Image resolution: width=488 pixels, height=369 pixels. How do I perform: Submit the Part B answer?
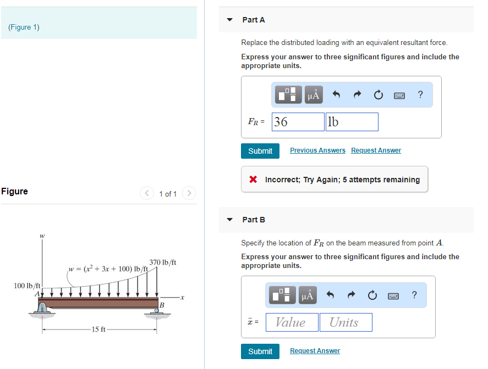(x=260, y=351)
